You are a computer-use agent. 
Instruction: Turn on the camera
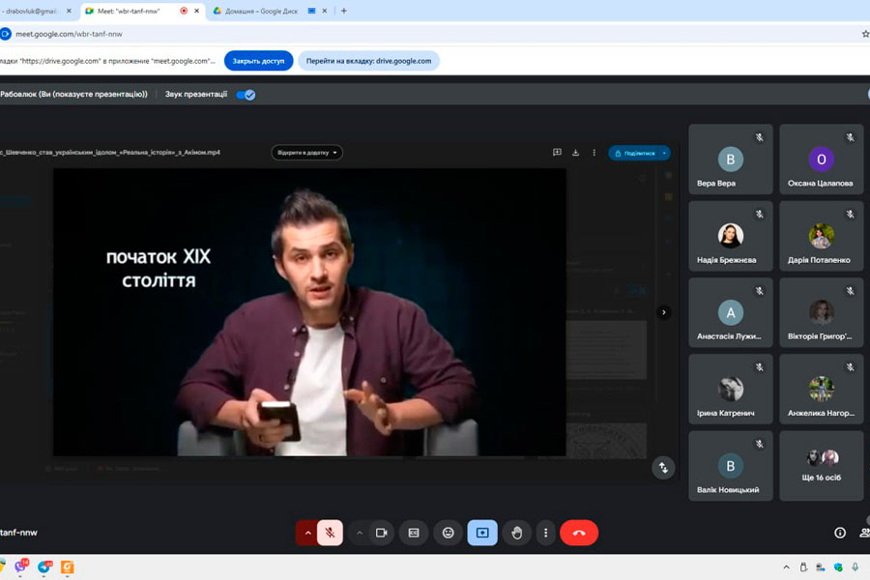pyautogui.click(x=382, y=533)
